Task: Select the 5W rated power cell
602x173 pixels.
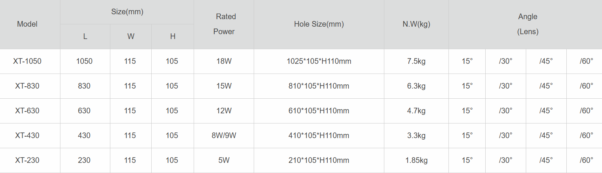Action: (224, 160)
